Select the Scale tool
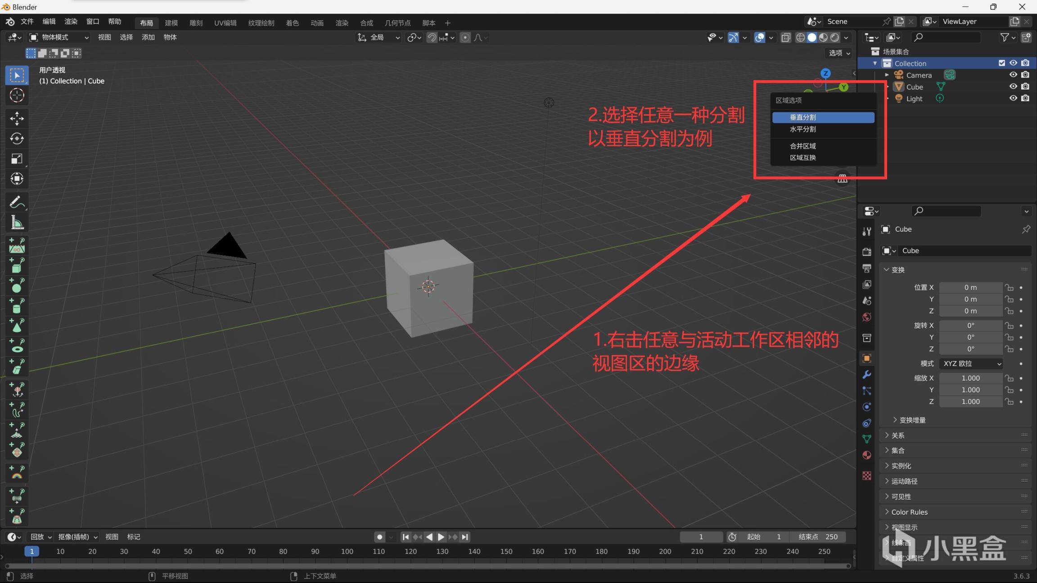 click(x=17, y=159)
